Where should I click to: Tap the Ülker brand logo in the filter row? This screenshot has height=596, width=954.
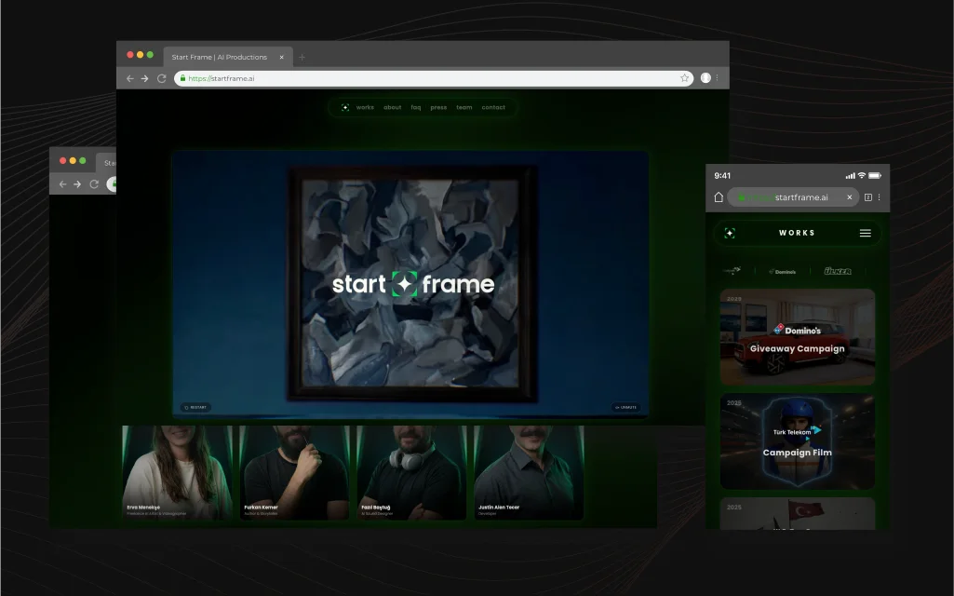click(838, 271)
